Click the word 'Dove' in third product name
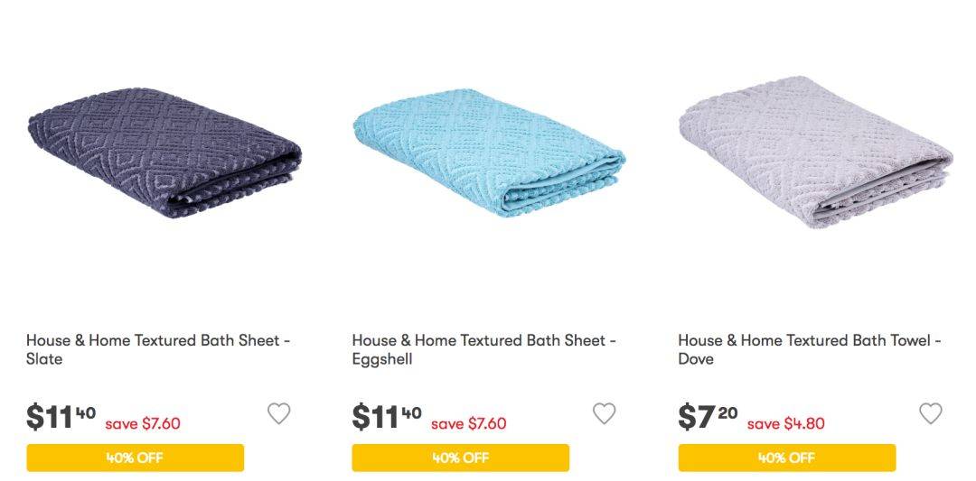Viewport: 976px width, 481px height. click(x=696, y=358)
